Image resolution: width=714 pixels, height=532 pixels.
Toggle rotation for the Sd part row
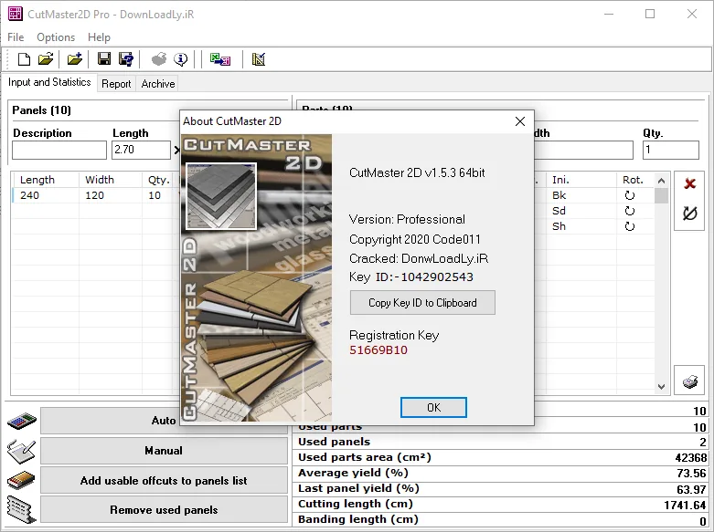(629, 211)
